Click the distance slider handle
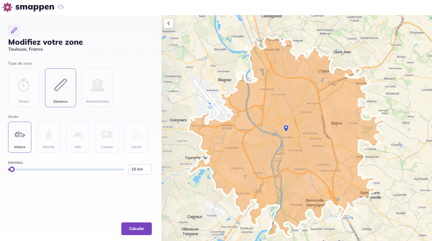Screen dimensions: 432x241 [12, 169]
